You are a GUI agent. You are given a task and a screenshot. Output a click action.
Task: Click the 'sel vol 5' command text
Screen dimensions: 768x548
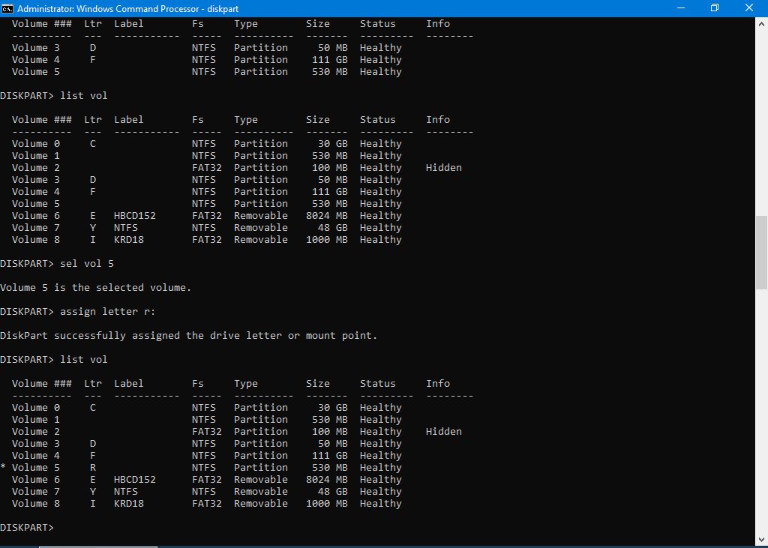[87, 264]
